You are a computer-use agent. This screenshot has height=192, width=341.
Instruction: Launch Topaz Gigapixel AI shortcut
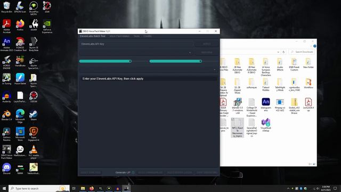[34, 134]
